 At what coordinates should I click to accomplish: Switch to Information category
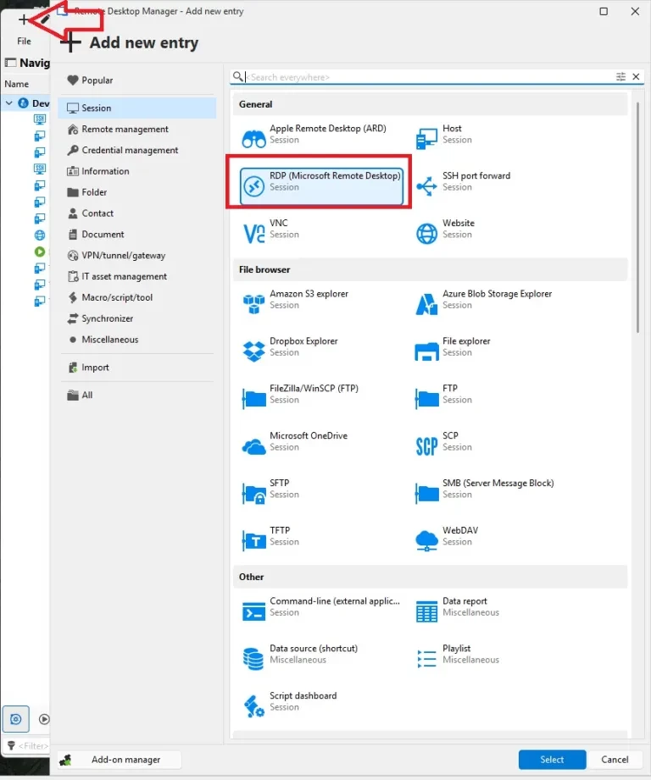coord(136,171)
